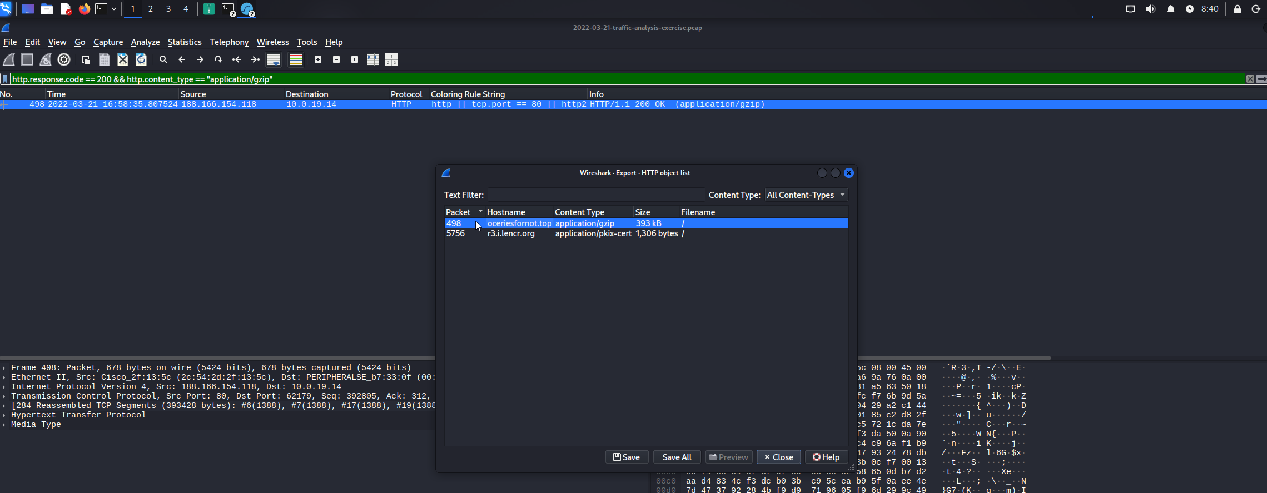Screen dimensions: 1267x493
Task: Open the File menu
Action: click(10, 42)
